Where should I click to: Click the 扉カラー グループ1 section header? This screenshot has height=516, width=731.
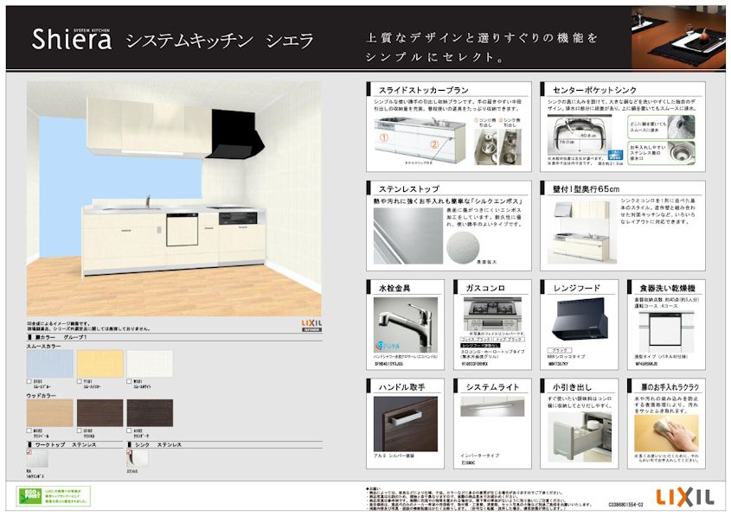[61, 337]
